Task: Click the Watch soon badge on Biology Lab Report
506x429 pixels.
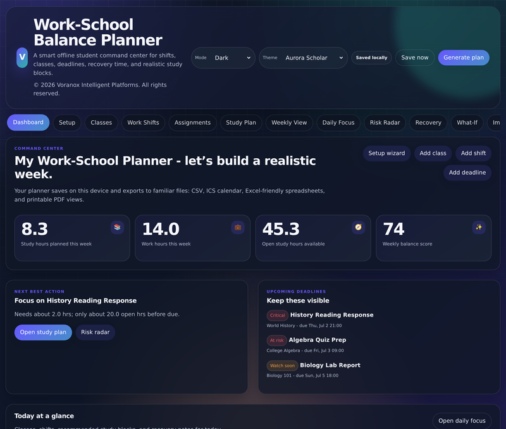Action: click(x=282, y=365)
